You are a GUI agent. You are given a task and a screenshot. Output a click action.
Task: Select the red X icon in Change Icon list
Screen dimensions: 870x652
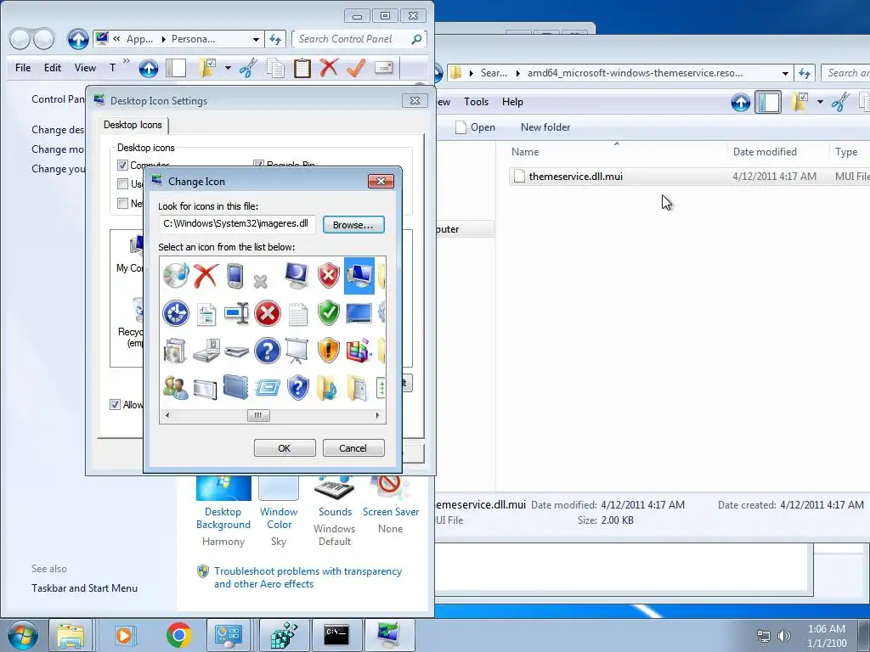click(x=206, y=276)
